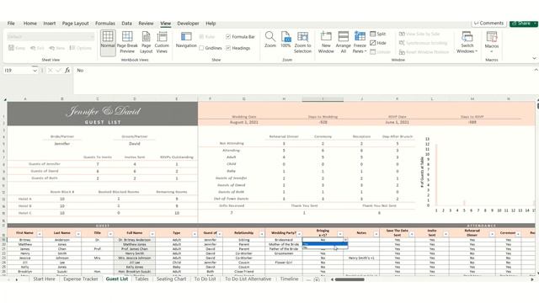Expand the Name Box dropdown
The width and height of the screenshot is (539, 303).
click(x=35, y=71)
